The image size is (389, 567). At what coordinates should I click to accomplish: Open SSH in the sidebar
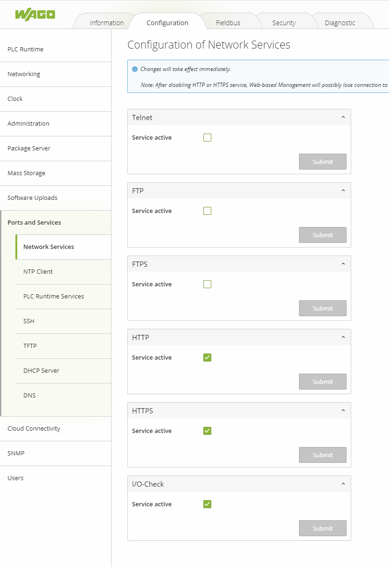[x=29, y=321]
